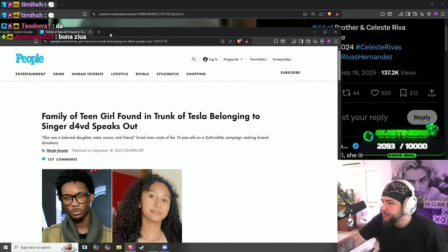The image size is (448, 252).
Task: Open the Sweepstakes link
Action: pyautogui.click(x=281, y=59)
